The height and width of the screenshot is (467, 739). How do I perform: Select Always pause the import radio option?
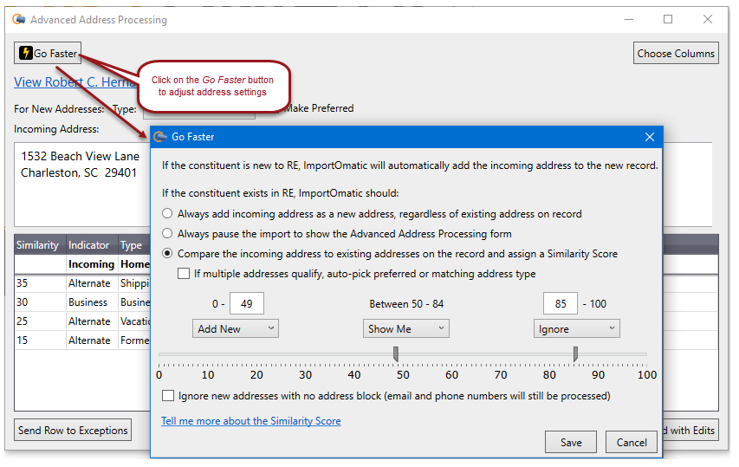tap(167, 233)
